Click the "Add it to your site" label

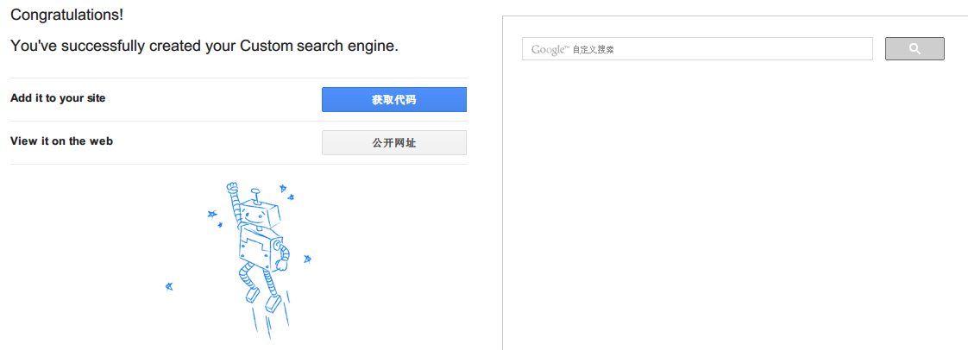(58, 98)
